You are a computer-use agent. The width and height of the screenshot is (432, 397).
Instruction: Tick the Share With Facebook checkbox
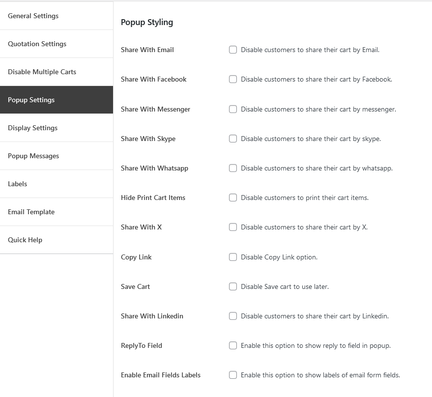coord(233,79)
